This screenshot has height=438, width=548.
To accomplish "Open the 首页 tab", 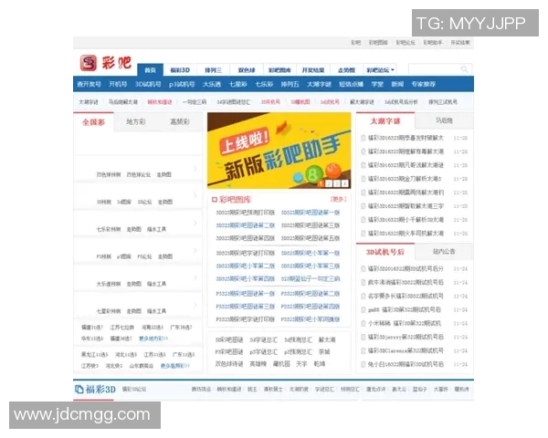I will pyautogui.click(x=151, y=70).
